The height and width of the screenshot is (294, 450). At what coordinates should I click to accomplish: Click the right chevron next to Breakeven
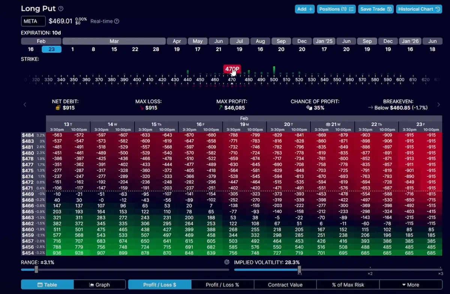[438, 105]
